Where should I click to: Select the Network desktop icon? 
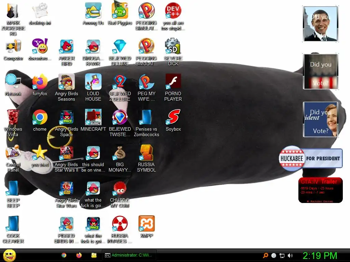click(x=13, y=82)
